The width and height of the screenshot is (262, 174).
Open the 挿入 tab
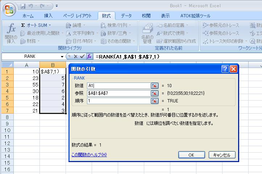click(48, 16)
